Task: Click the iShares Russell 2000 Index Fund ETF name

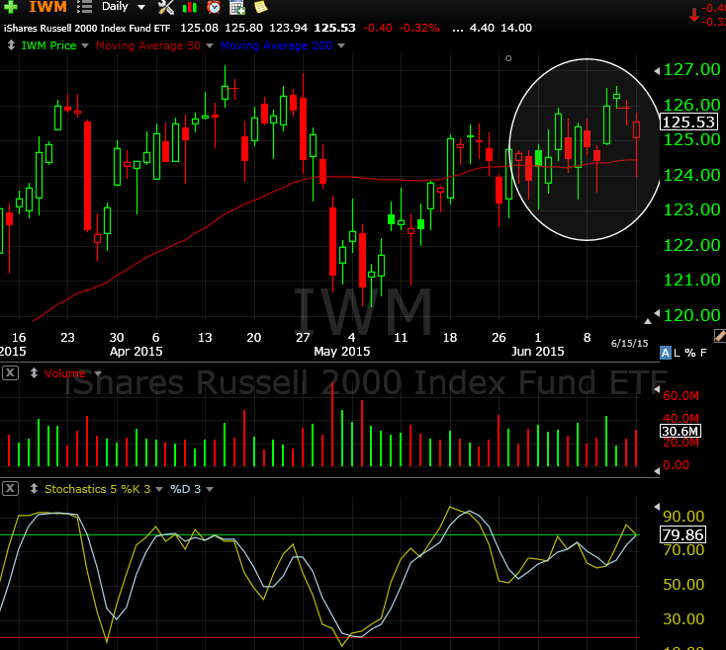Action: coord(87,29)
